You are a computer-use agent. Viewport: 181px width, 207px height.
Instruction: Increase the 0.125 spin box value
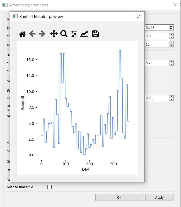point(171,26)
